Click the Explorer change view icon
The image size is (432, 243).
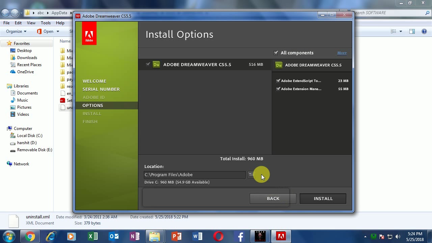[393, 31]
